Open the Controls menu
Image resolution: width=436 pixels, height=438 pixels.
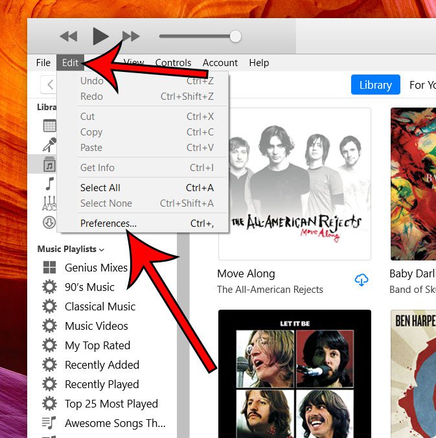pyautogui.click(x=173, y=63)
